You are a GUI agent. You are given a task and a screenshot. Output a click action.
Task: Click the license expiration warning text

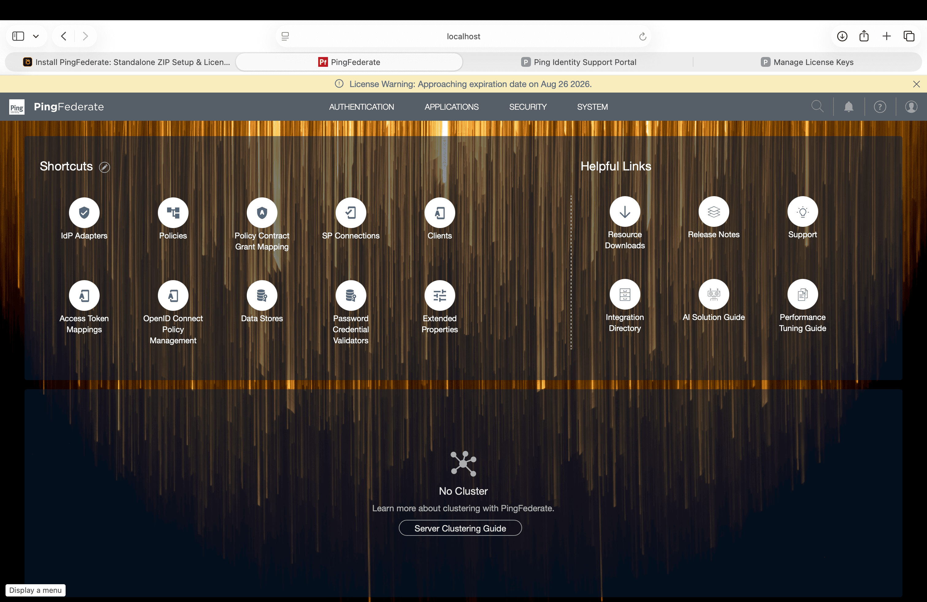coord(471,84)
